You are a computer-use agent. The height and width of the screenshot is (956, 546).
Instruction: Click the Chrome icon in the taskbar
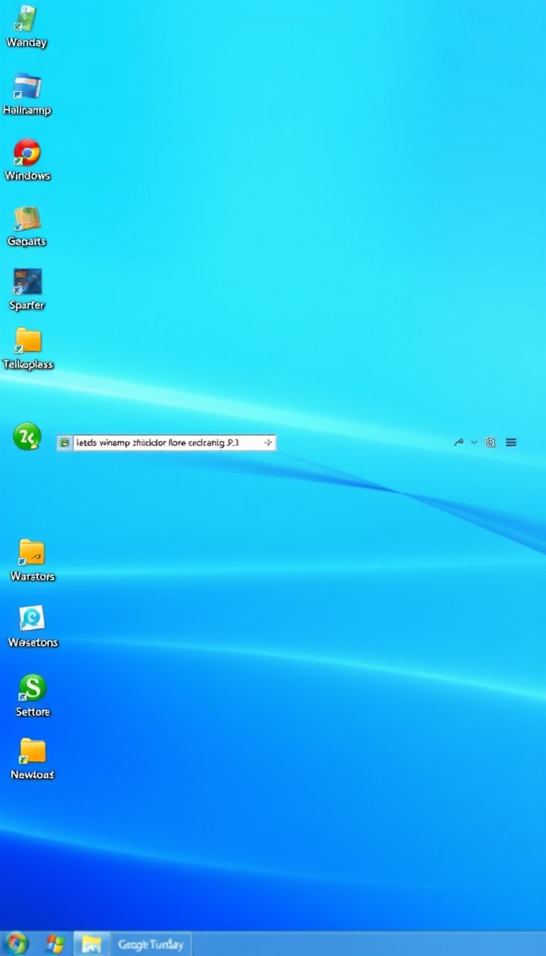point(15,944)
